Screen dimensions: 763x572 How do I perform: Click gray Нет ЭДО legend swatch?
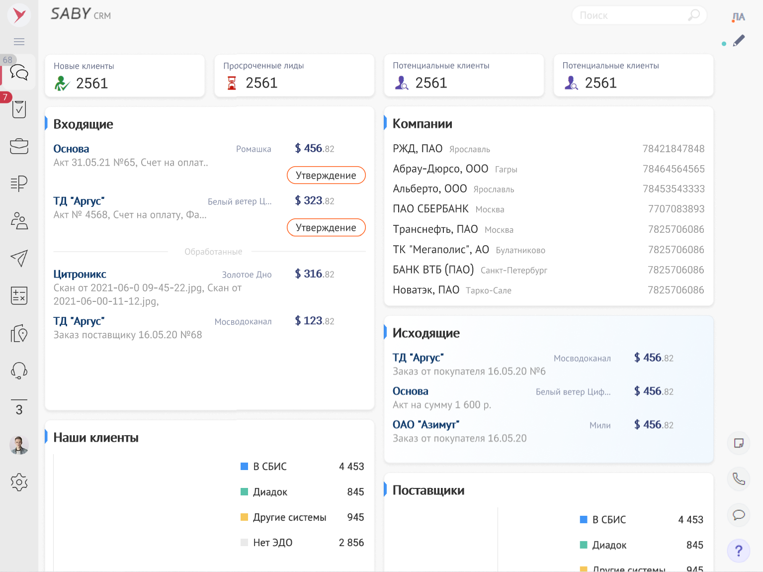pyautogui.click(x=244, y=542)
